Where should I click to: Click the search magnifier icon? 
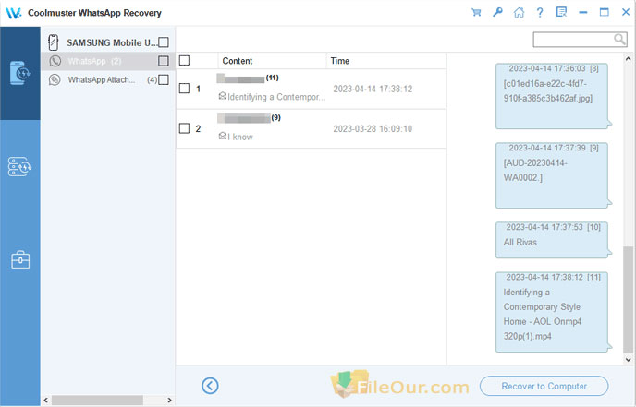619,40
